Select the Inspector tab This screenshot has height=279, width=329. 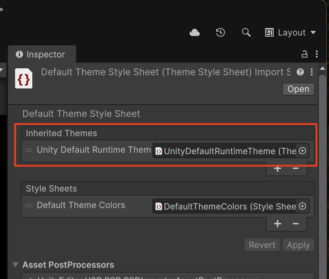[x=42, y=55]
